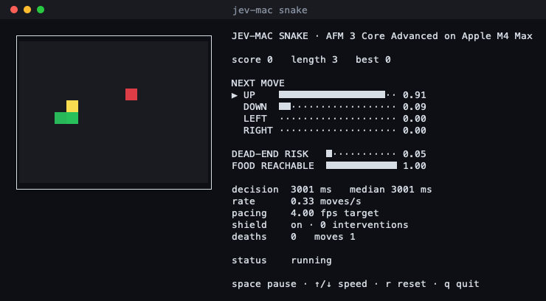This screenshot has width=546, height=301.
Task: Click the 'moves 1' counter
Action: (x=335, y=237)
